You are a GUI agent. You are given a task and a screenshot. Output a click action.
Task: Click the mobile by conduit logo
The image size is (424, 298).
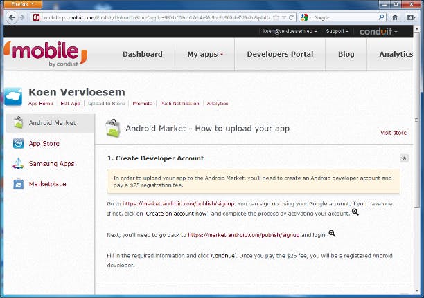46,54
